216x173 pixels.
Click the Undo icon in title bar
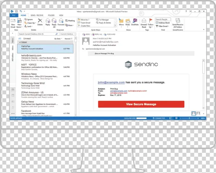(21, 11)
